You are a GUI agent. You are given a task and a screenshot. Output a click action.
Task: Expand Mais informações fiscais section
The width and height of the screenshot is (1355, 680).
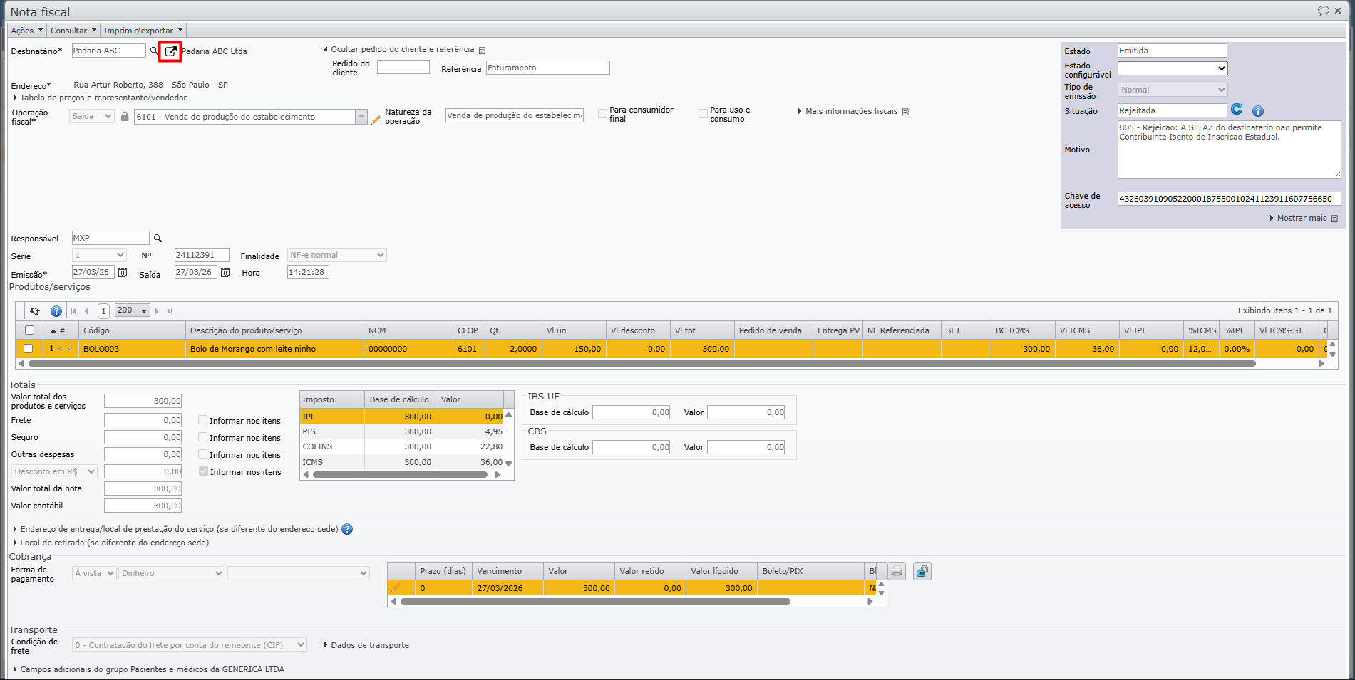851,112
